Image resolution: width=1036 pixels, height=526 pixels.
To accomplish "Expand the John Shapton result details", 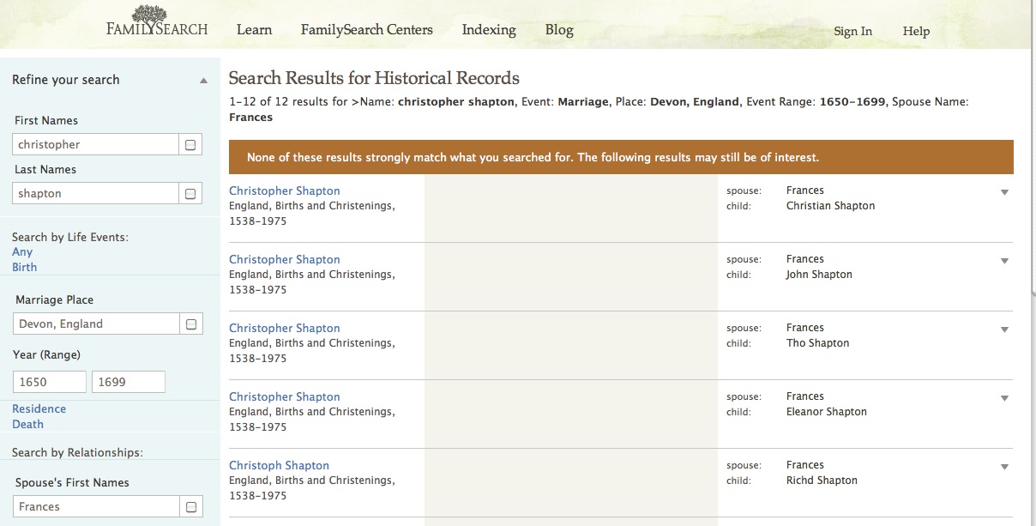I will [1004, 262].
